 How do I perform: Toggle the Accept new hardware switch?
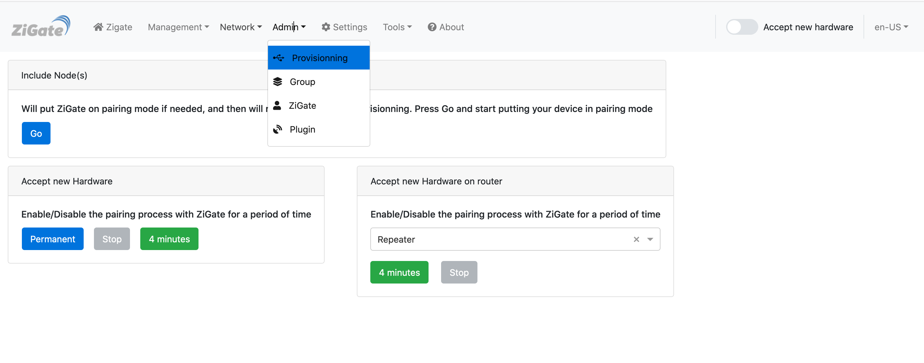coord(742,27)
